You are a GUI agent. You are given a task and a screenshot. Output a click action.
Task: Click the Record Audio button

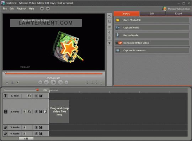[152, 35]
